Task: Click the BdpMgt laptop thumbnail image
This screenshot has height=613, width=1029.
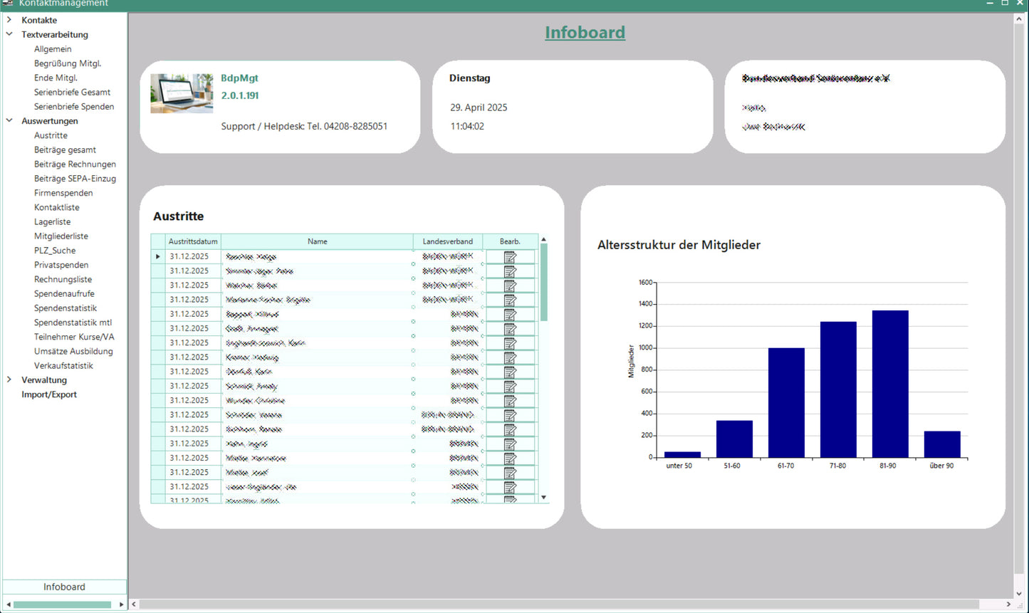Action: pyautogui.click(x=182, y=93)
